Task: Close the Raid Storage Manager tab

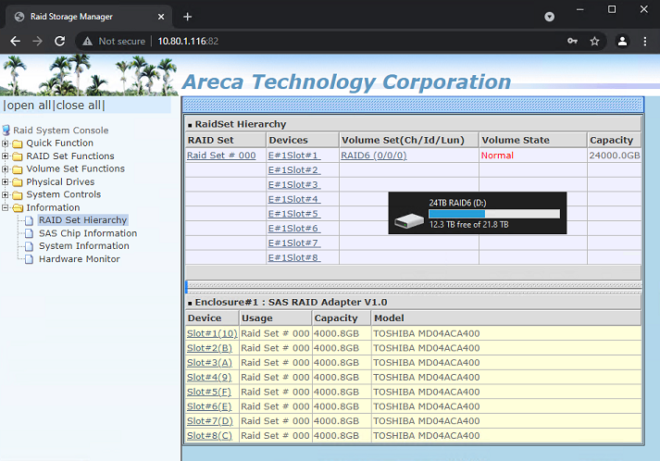Action: [x=161, y=17]
